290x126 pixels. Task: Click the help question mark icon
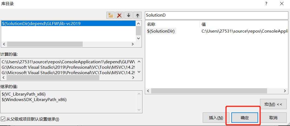(266, 4)
